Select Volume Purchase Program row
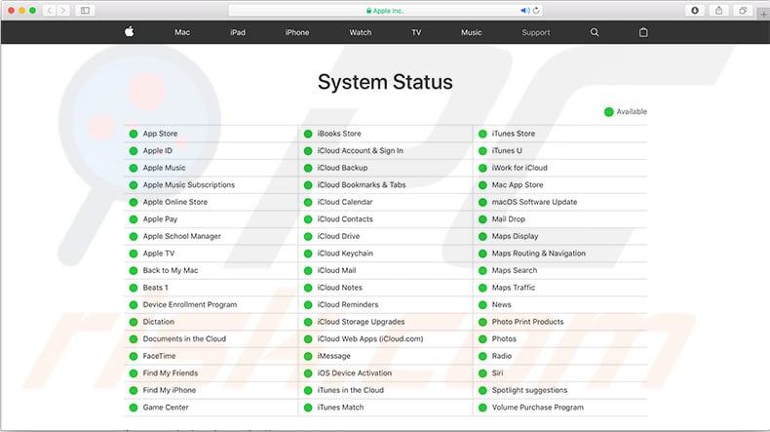The image size is (770, 432). click(560, 408)
